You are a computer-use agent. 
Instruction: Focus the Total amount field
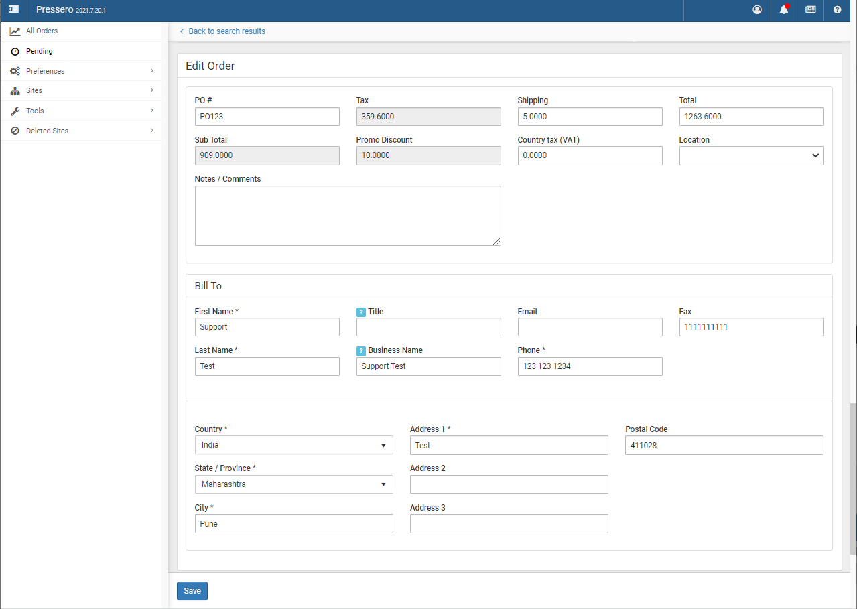coord(751,117)
